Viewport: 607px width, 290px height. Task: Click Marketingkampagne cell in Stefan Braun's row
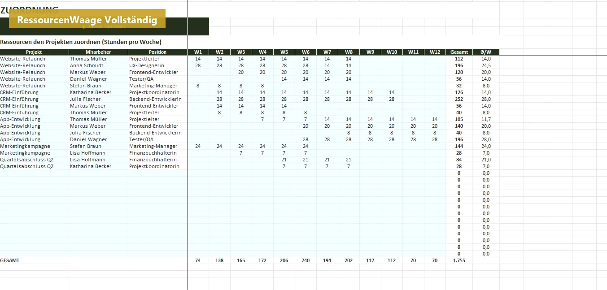pyautogui.click(x=34, y=146)
